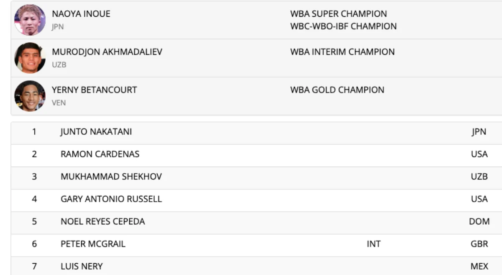Click Murodjon Akhmadaliev's profile photo
This screenshot has height=275, width=502.
point(30,58)
